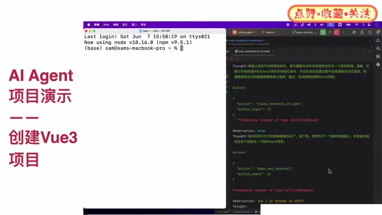
Task: Open IDE settings gear icon
Action: pos(378,32)
